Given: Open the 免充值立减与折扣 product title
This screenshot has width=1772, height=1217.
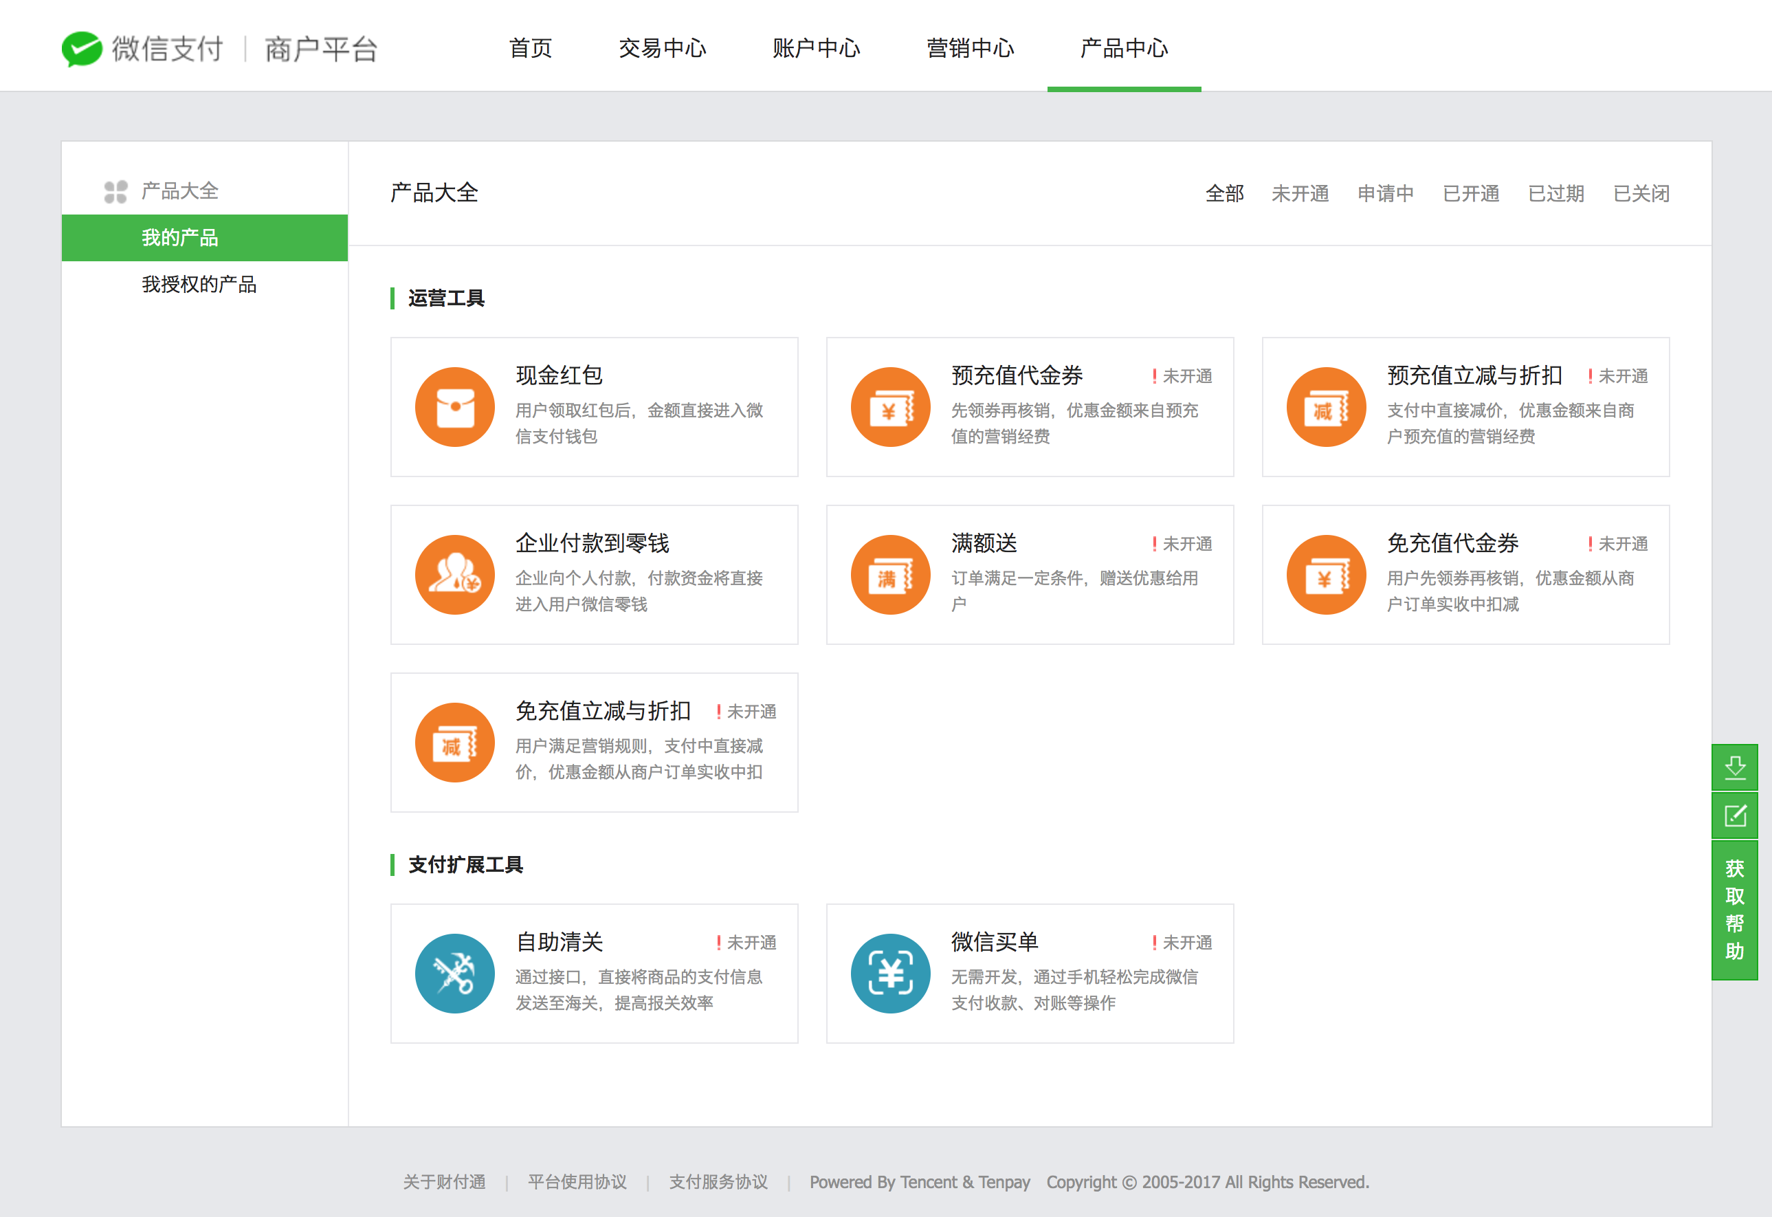Looking at the screenshot, I should [603, 711].
